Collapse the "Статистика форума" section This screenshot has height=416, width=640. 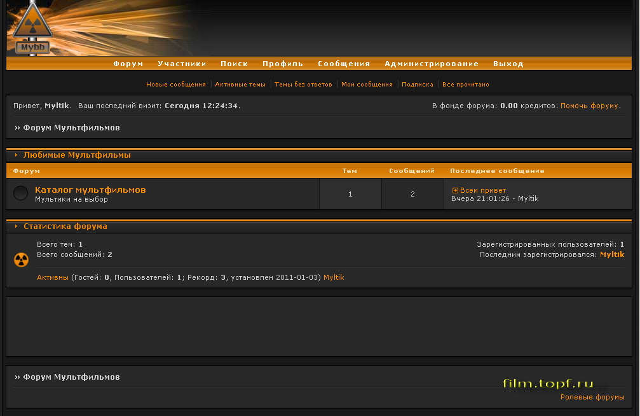[x=15, y=226]
